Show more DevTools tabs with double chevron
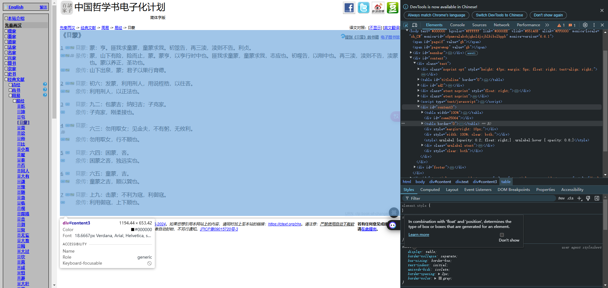608x288 pixels. (547, 25)
